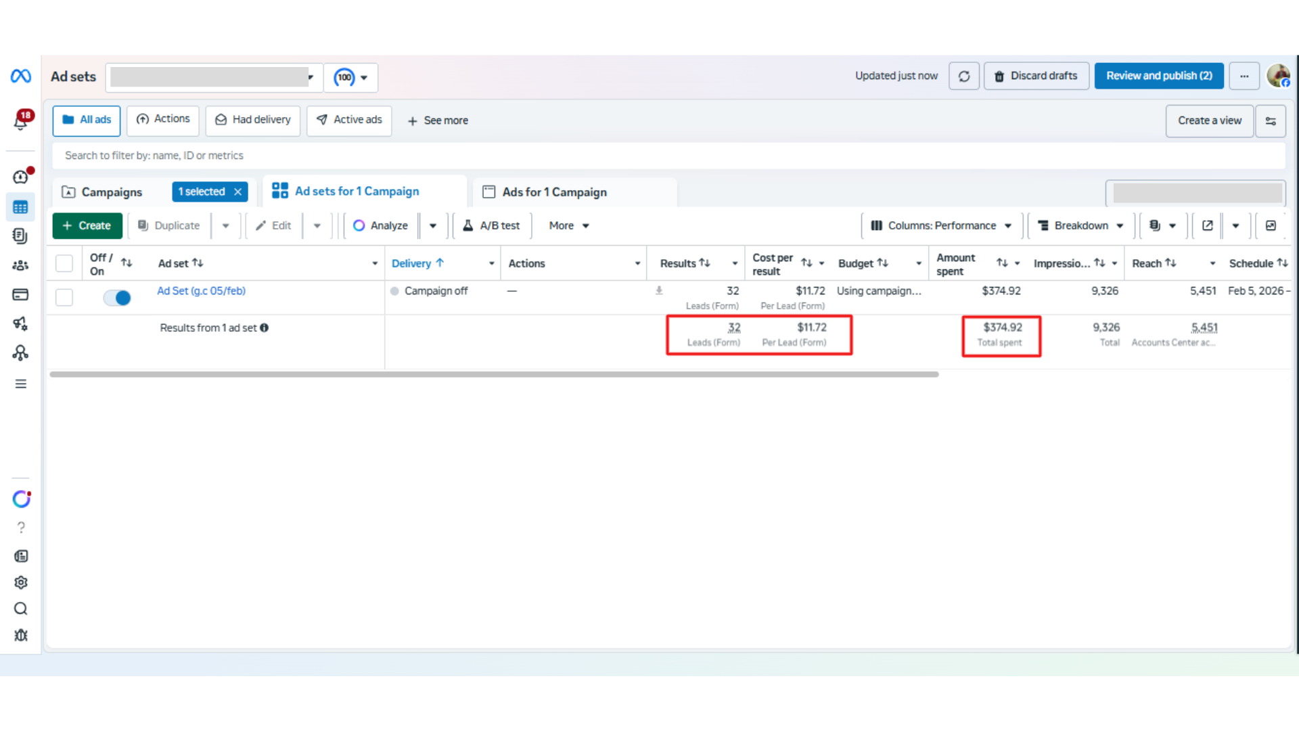Open billing card icon in sidebar
Screen dimensions: 1299x731
pos(21,294)
